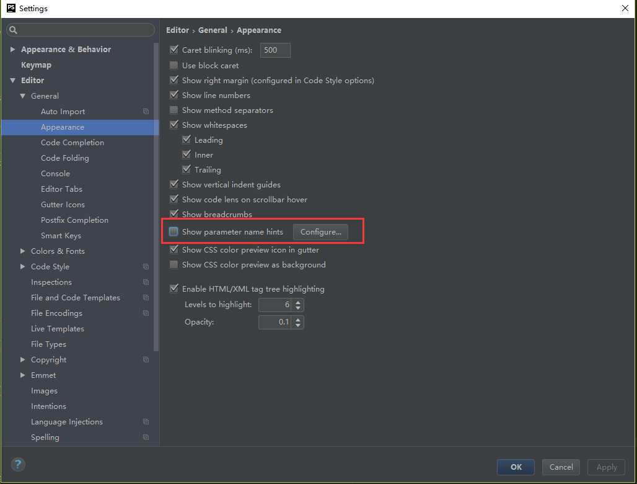Click the Caret blinking milliseconds input field
This screenshot has height=484, width=637.
point(275,50)
